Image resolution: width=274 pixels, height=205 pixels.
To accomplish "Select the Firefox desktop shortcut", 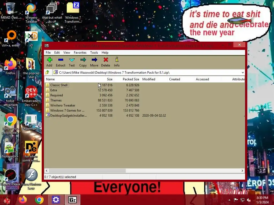I will coord(10,66).
